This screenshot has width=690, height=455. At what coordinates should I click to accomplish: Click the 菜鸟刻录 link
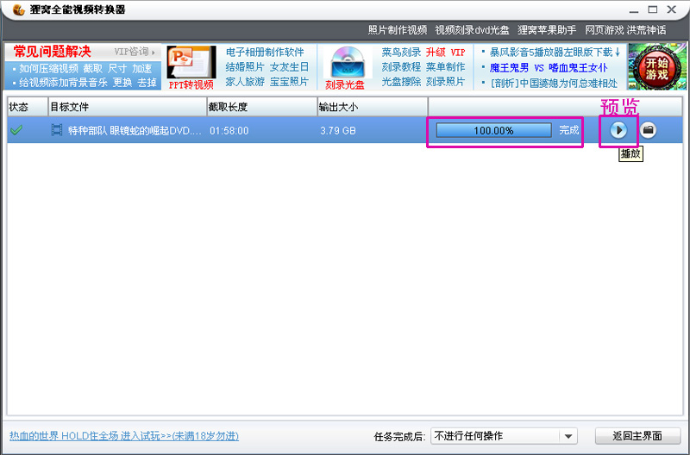pyautogui.click(x=401, y=53)
